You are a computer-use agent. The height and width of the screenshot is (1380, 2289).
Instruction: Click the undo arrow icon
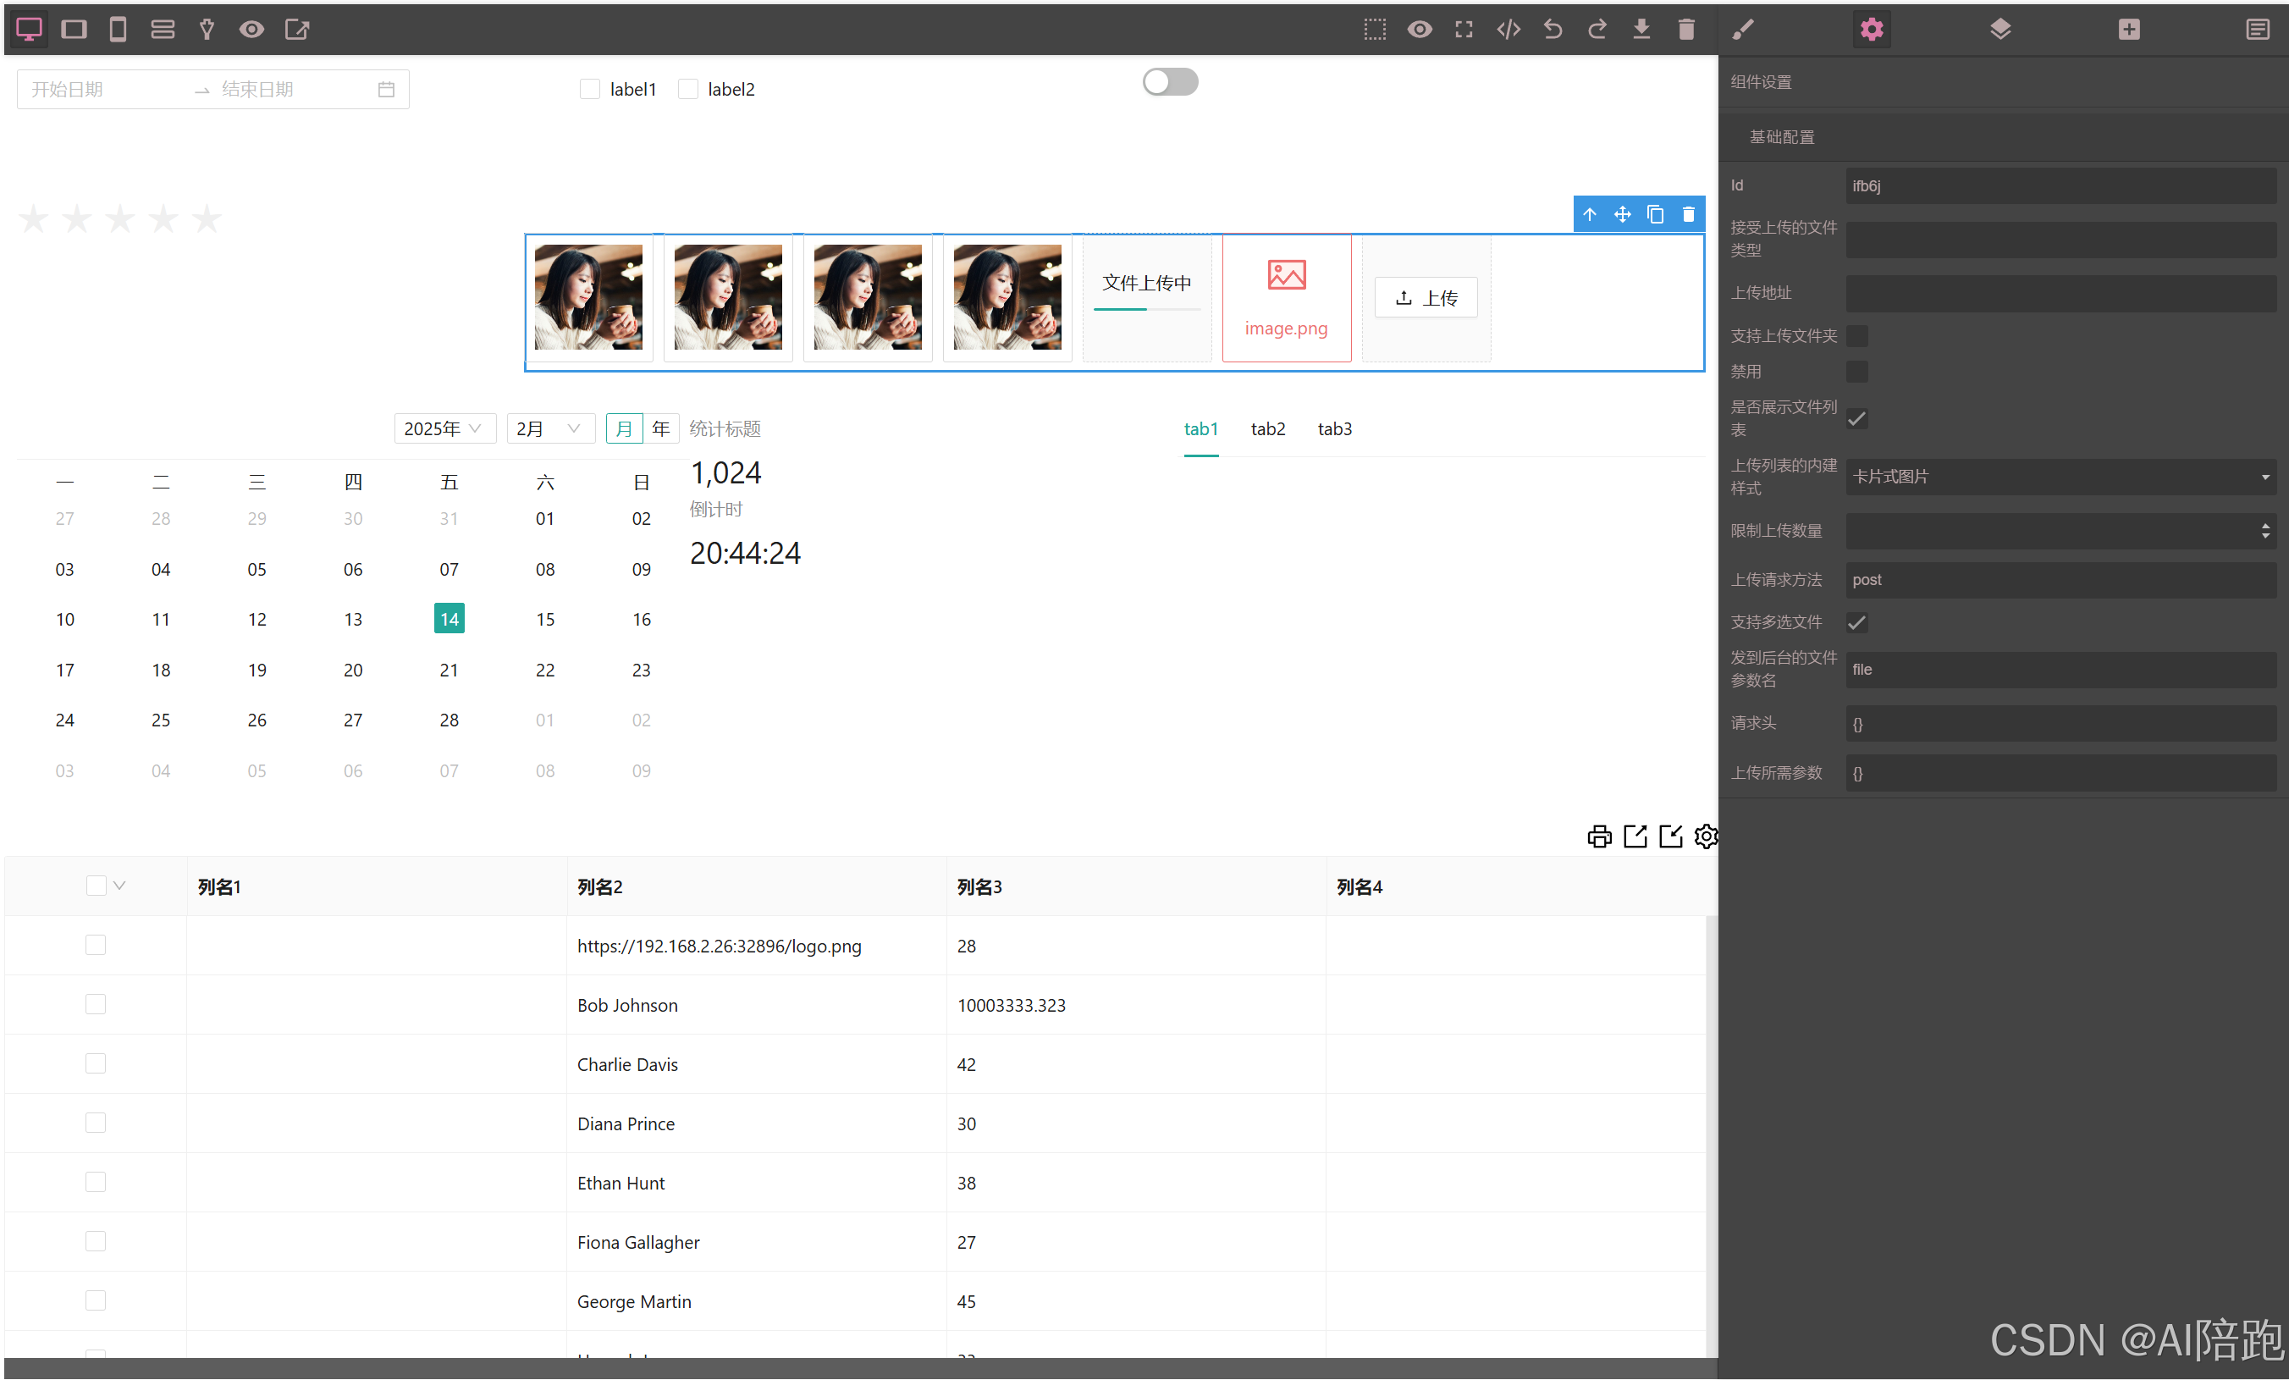(x=1553, y=30)
